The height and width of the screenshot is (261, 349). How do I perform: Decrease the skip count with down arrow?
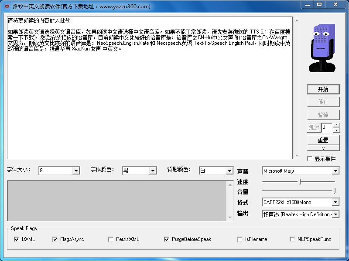(x=336, y=130)
